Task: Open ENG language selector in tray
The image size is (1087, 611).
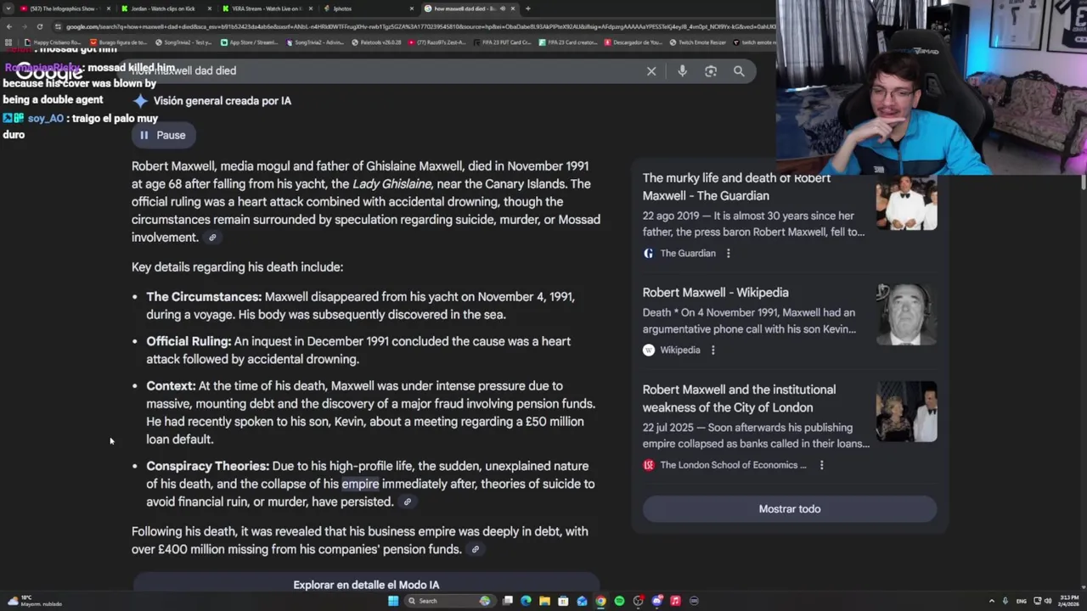Action: click(x=1022, y=601)
